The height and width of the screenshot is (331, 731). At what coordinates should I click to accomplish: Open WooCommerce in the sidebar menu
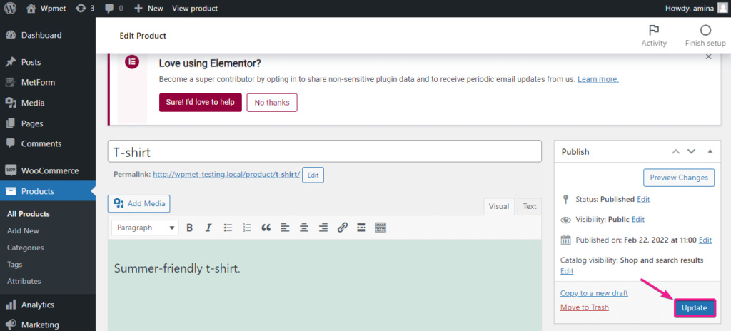tap(49, 170)
